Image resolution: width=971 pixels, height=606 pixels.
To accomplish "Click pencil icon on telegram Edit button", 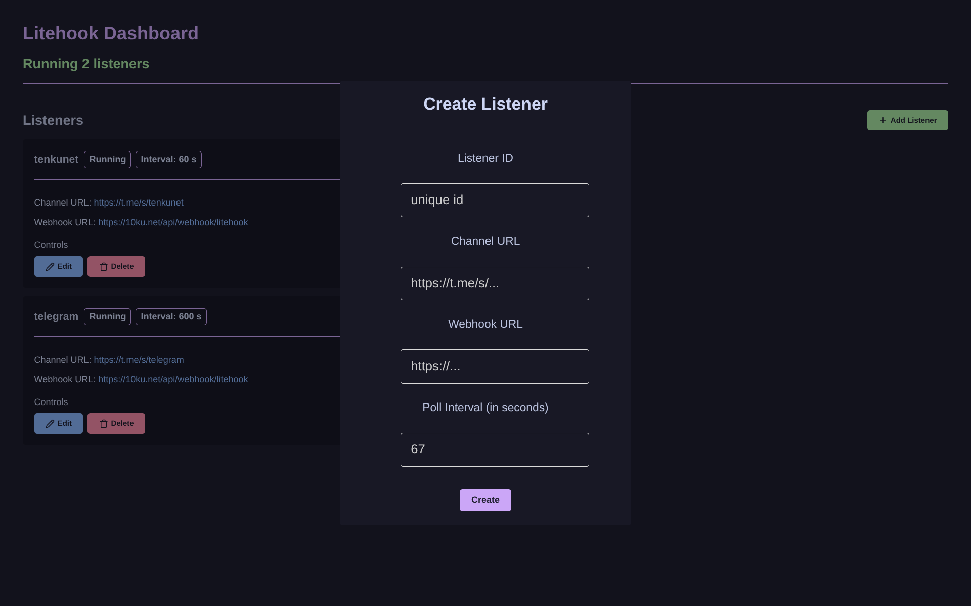I will (x=50, y=424).
